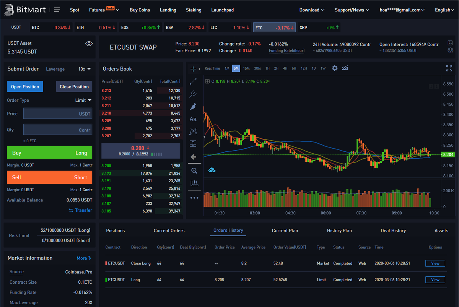The image size is (459, 307).
Task: Select the 1H chart interval
Action: coord(267,68)
